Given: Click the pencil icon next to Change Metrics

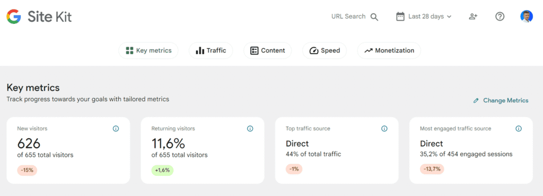Looking at the screenshot, I should [476, 101].
